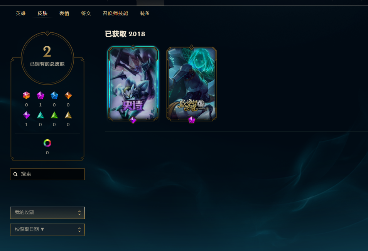Open the 按获取日期 sort dropdown

(47, 230)
